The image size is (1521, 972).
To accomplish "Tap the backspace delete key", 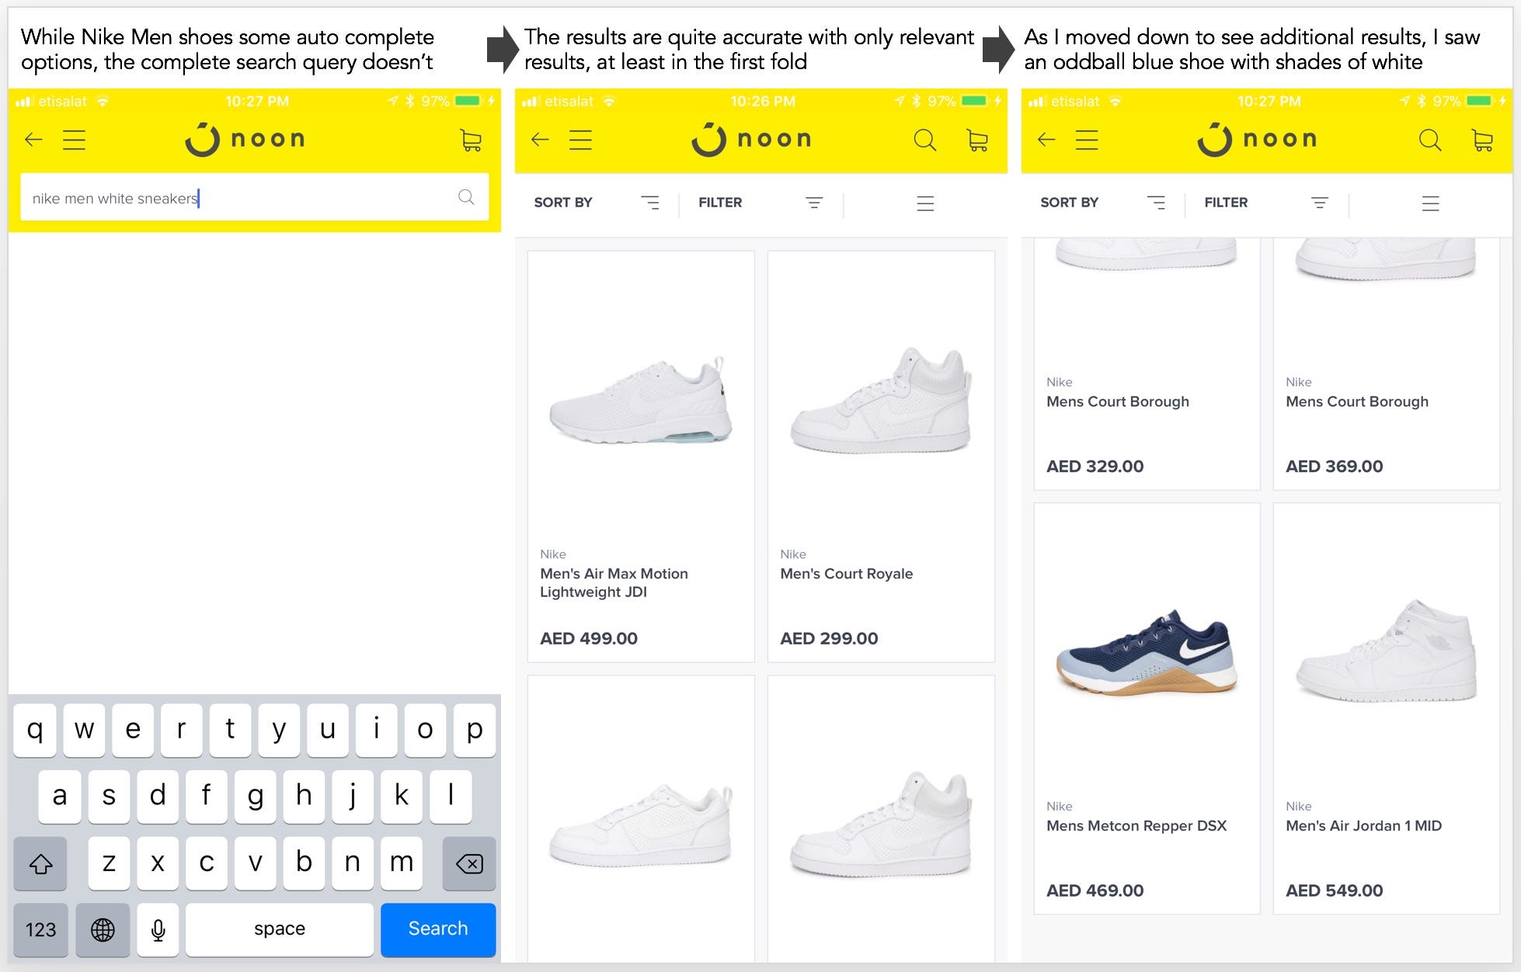I will tap(469, 863).
